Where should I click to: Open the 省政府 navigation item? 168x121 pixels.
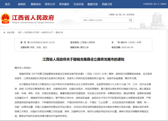(x=22, y=4)
